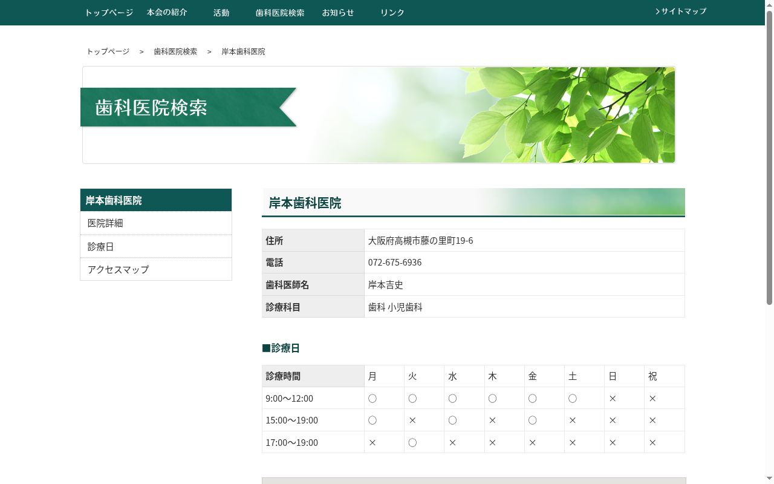The height and width of the screenshot is (484, 774).
Task: Click the 歯科医院検索 banner title
Action: 151,108
